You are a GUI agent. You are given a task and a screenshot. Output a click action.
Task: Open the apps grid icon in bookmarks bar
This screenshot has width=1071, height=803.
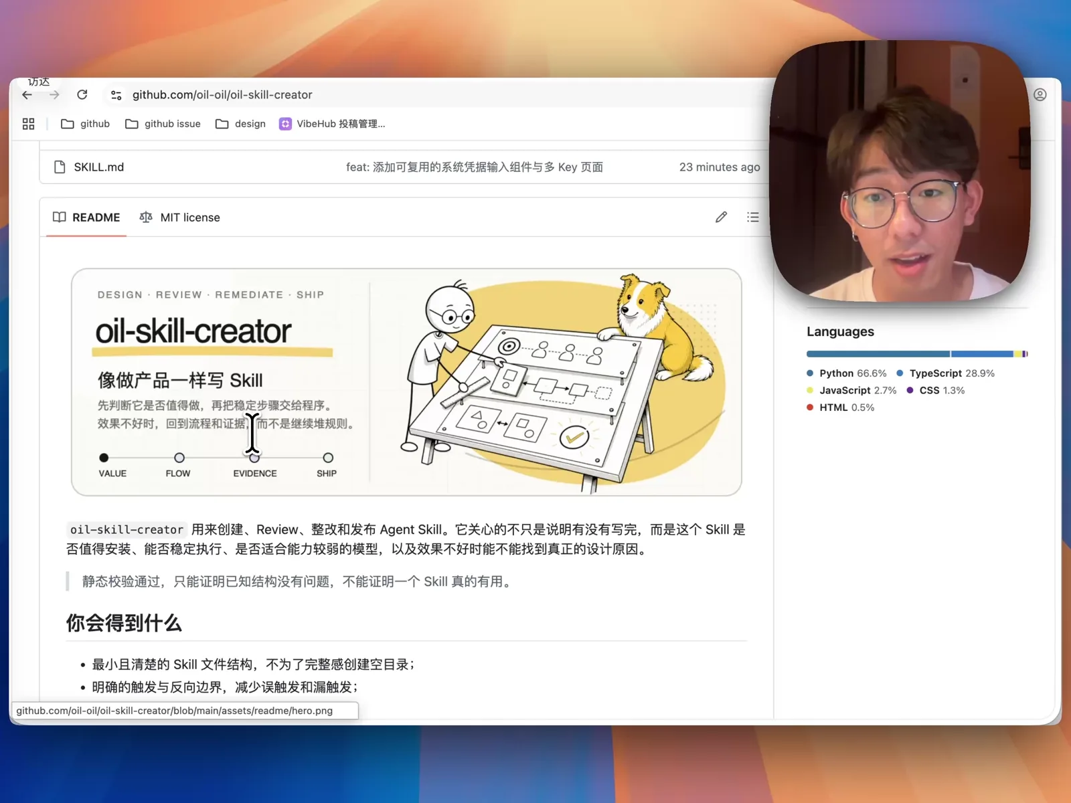(x=28, y=124)
